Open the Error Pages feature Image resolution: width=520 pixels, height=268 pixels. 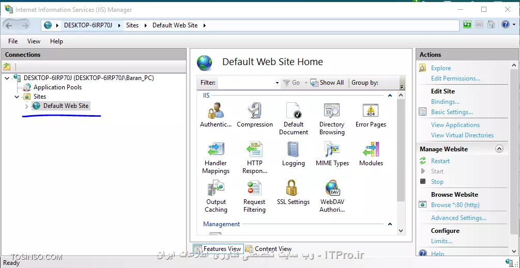(371, 115)
